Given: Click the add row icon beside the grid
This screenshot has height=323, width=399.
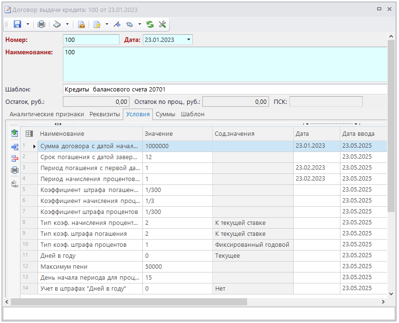Looking at the screenshot, I should 15,147.
